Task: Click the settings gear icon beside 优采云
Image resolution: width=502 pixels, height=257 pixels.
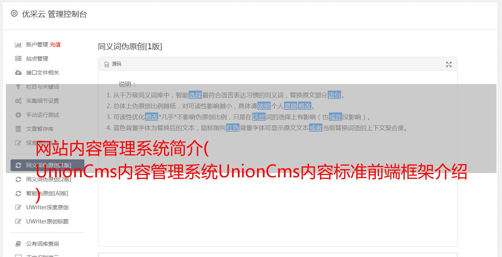Action: 14,14
